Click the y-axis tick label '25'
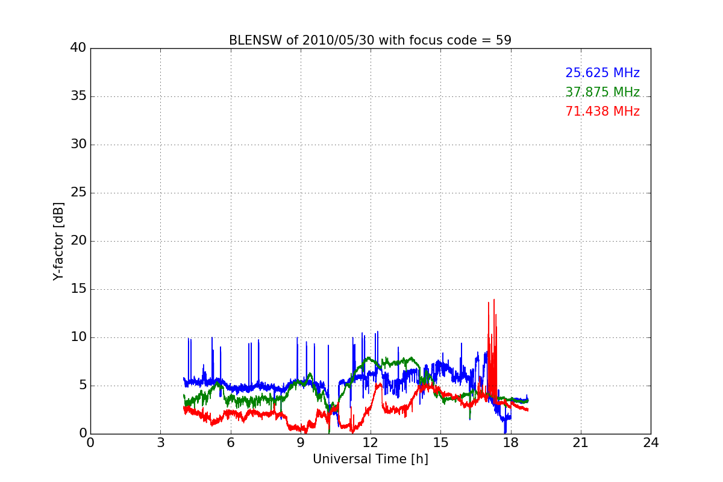This screenshot has height=482, width=723. point(78,193)
